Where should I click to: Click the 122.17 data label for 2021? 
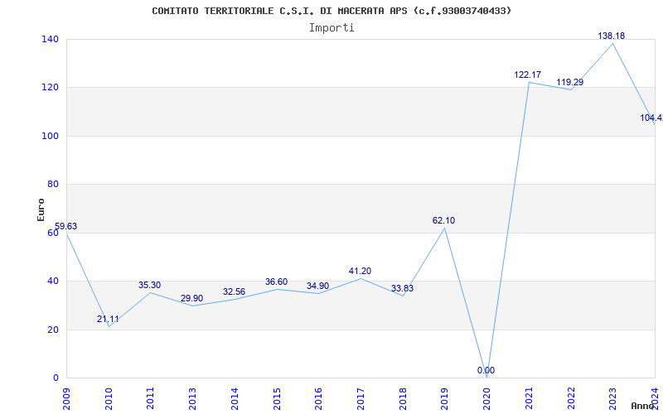click(x=527, y=75)
